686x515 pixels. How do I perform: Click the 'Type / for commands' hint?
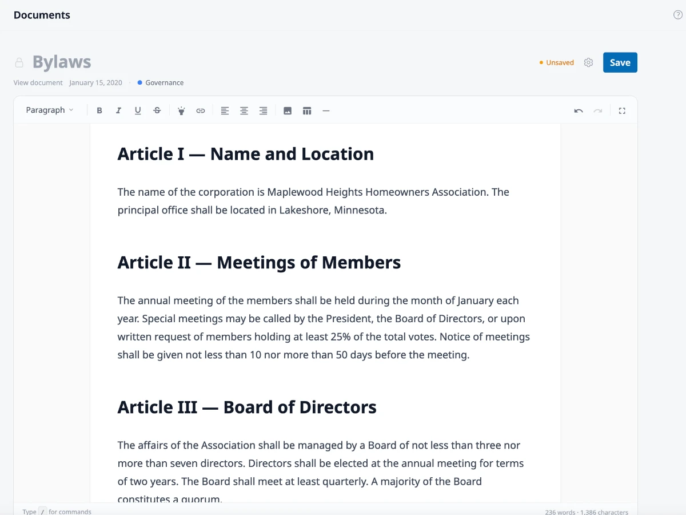[57, 512]
